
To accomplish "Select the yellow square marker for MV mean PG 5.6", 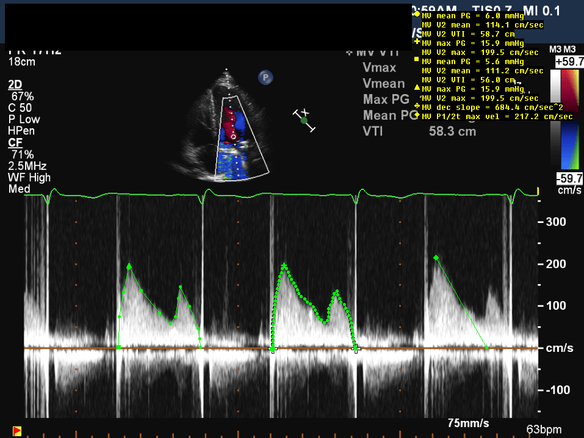I will coord(416,61).
